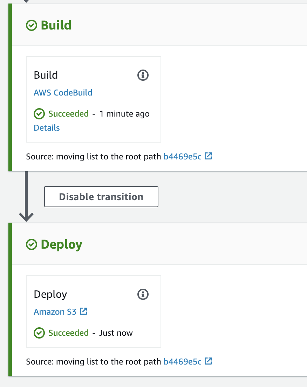This screenshot has height=387, width=307.
Task: Open commit b4469e5c under the Build stage
Action: tap(182, 157)
